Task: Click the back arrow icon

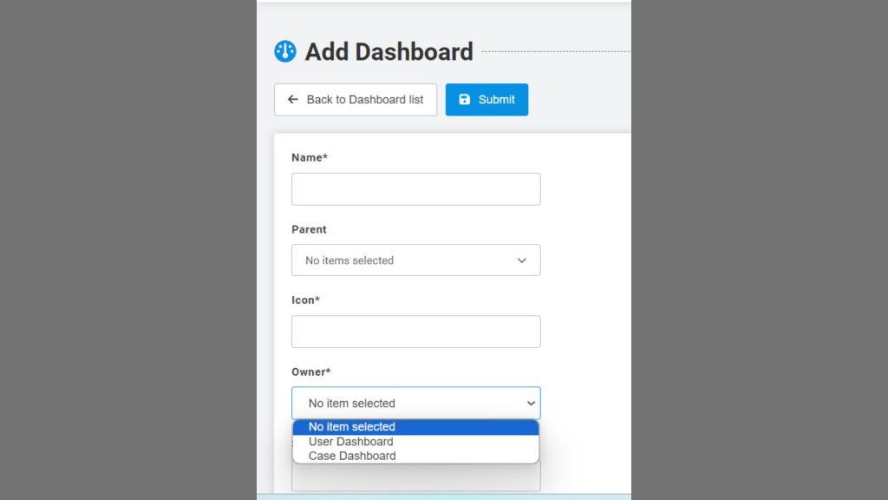Action: (x=293, y=100)
